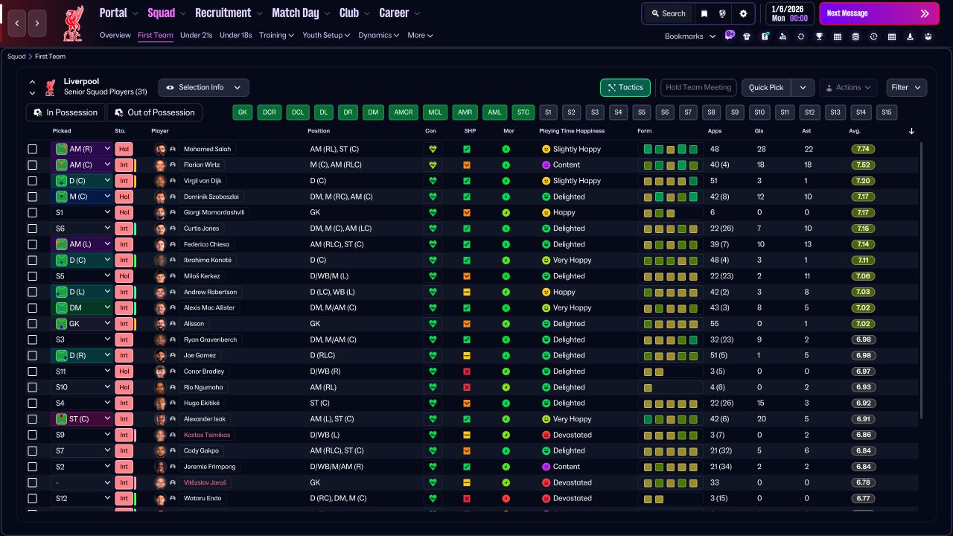Image resolution: width=953 pixels, height=536 pixels.
Task: Expand the Bookmarks dropdown
Action: (689, 36)
